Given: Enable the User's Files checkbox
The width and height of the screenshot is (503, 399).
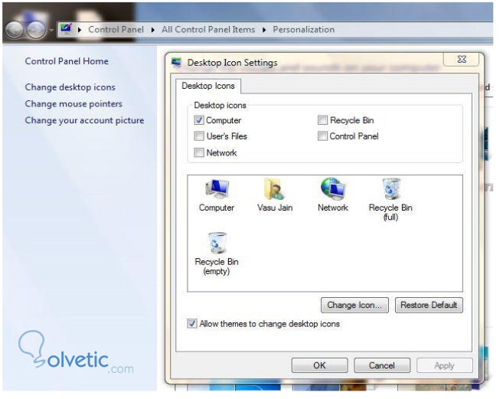Looking at the screenshot, I should click(x=199, y=136).
